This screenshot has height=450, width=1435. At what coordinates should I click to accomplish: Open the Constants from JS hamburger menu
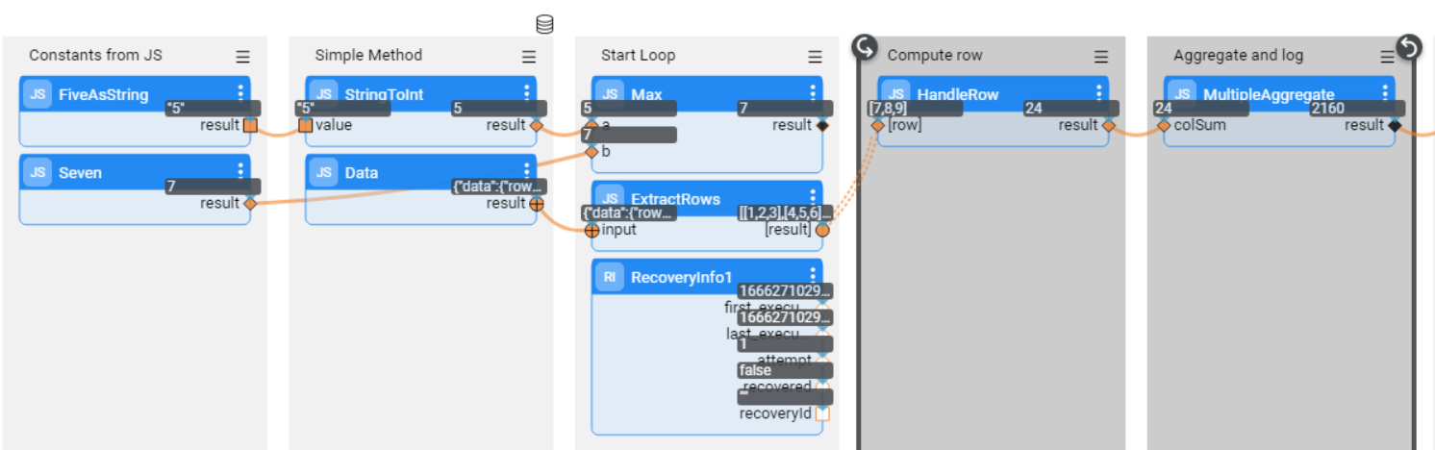(242, 57)
